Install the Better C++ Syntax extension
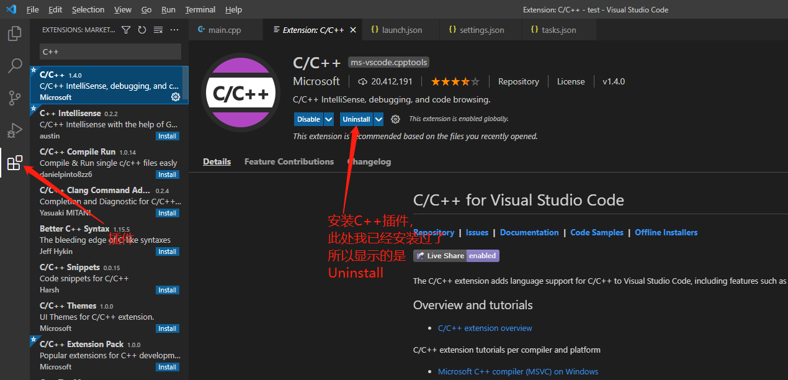Viewport: 788px width, 380px height. 168,251
